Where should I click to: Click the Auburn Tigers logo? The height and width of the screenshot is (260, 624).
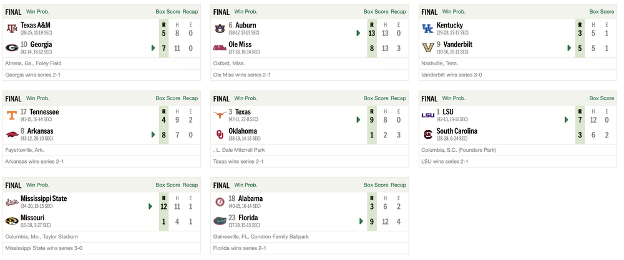(219, 29)
